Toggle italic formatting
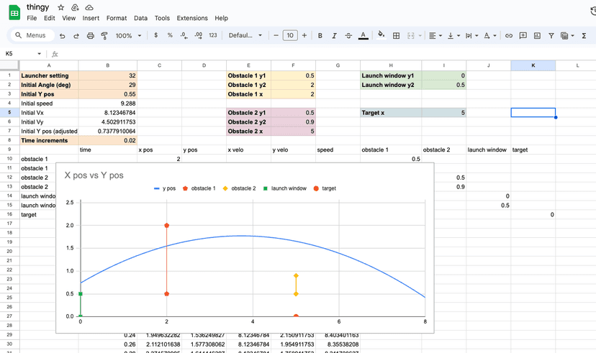Viewport: 596px width, 353px height. pyautogui.click(x=334, y=35)
